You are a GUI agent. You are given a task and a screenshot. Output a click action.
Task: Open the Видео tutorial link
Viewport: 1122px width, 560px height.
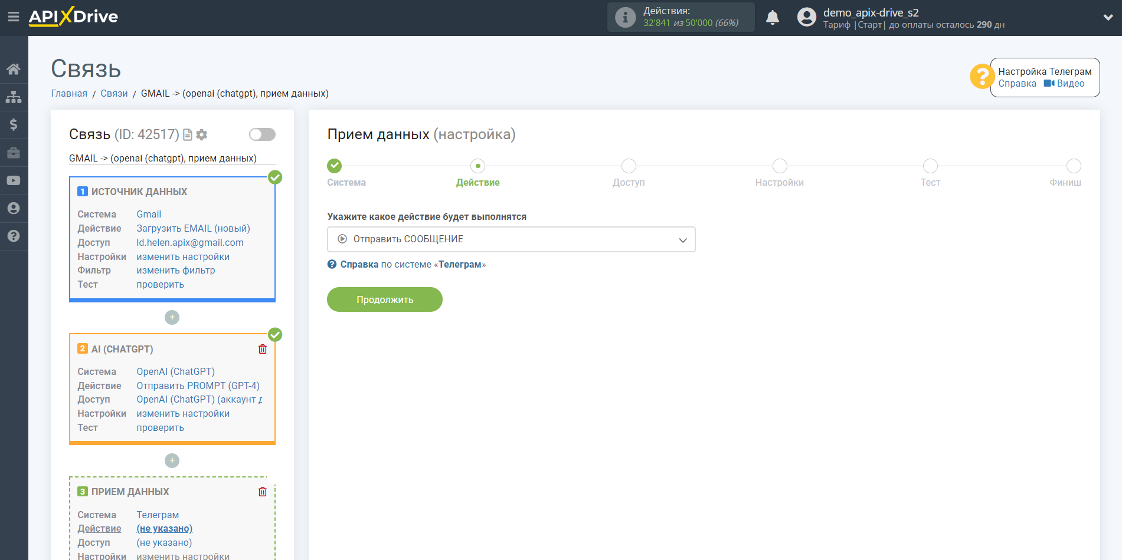(x=1064, y=84)
